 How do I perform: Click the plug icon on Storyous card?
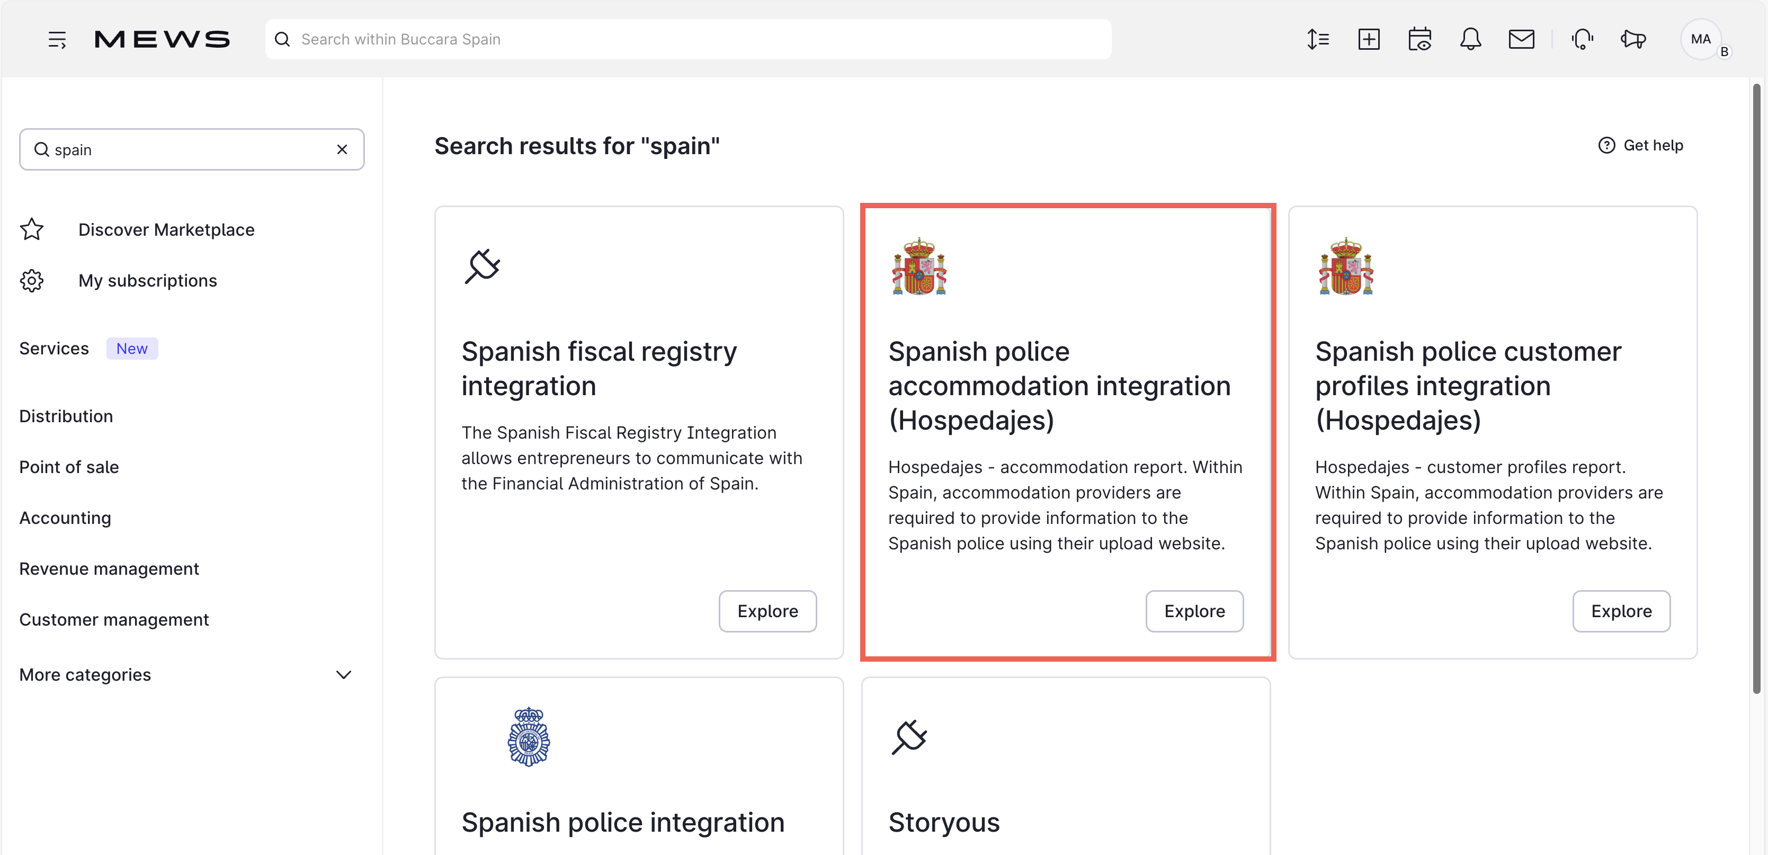909,736
